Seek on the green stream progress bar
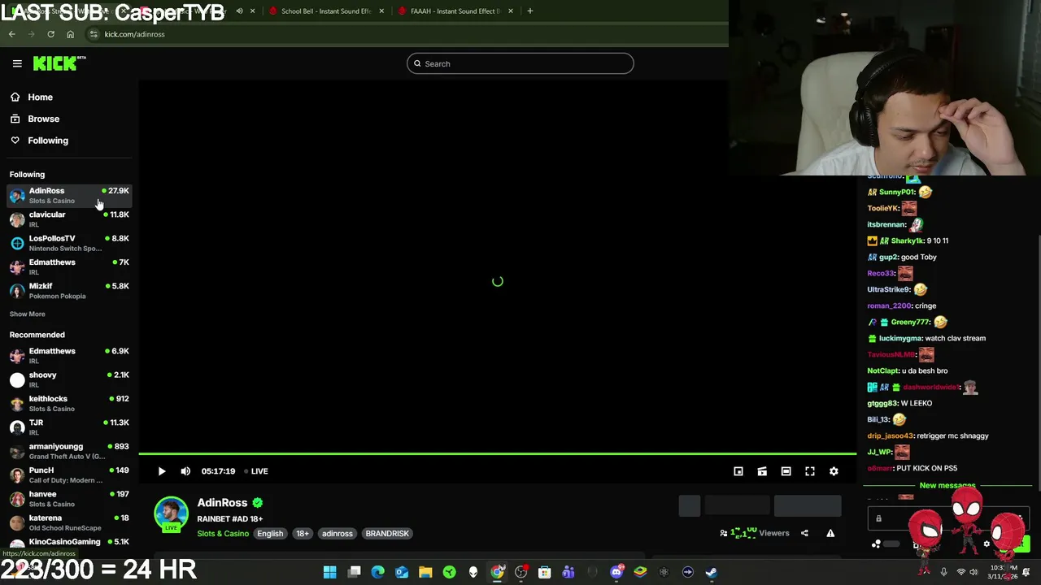 click(x=497, y=454)
